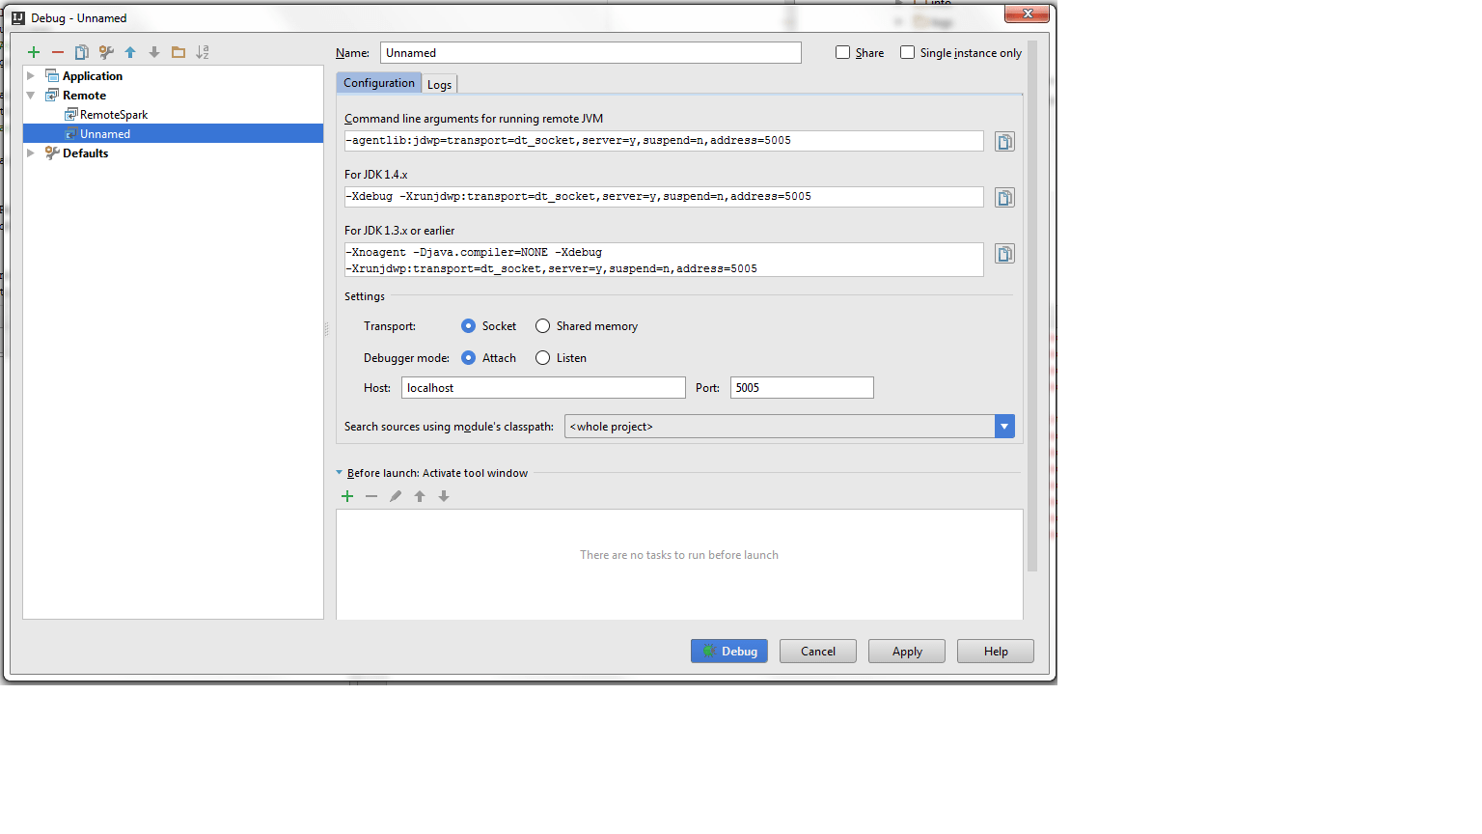Switch to the Logs tab
This screenshot has height=834, width=1482.
439,84
